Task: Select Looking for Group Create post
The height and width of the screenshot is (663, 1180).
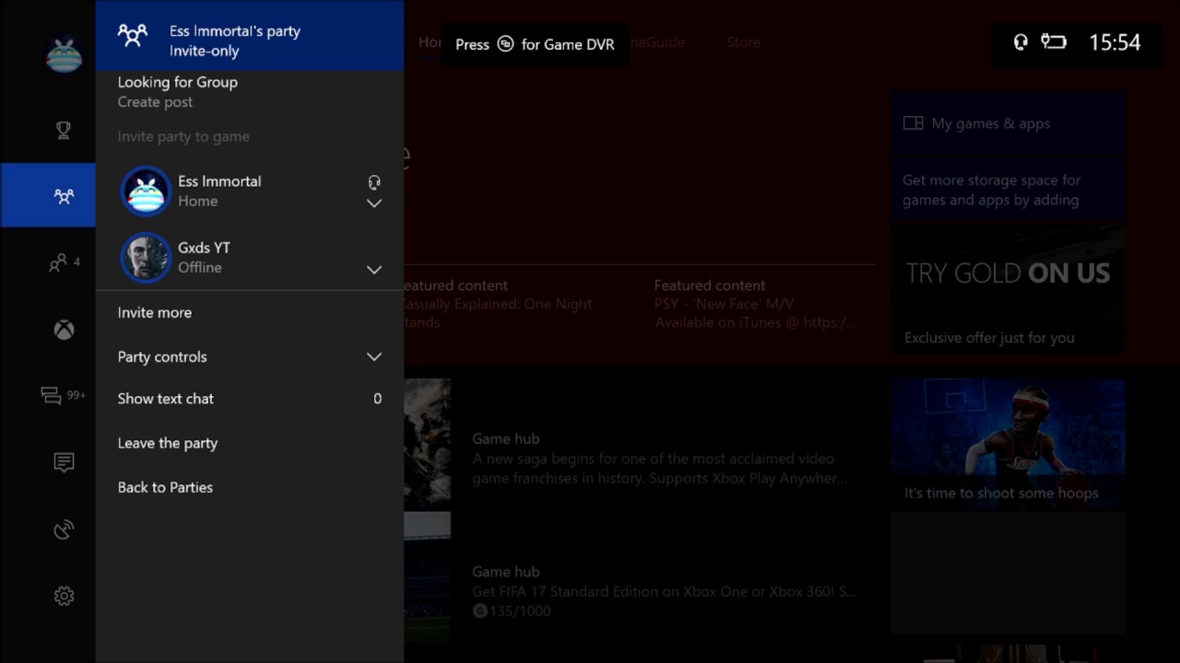Action: point(250,92)
